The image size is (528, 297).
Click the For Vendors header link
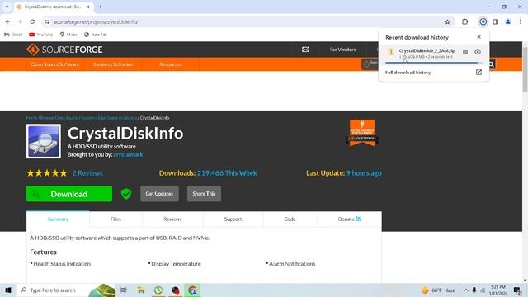(x=342, y=49)
